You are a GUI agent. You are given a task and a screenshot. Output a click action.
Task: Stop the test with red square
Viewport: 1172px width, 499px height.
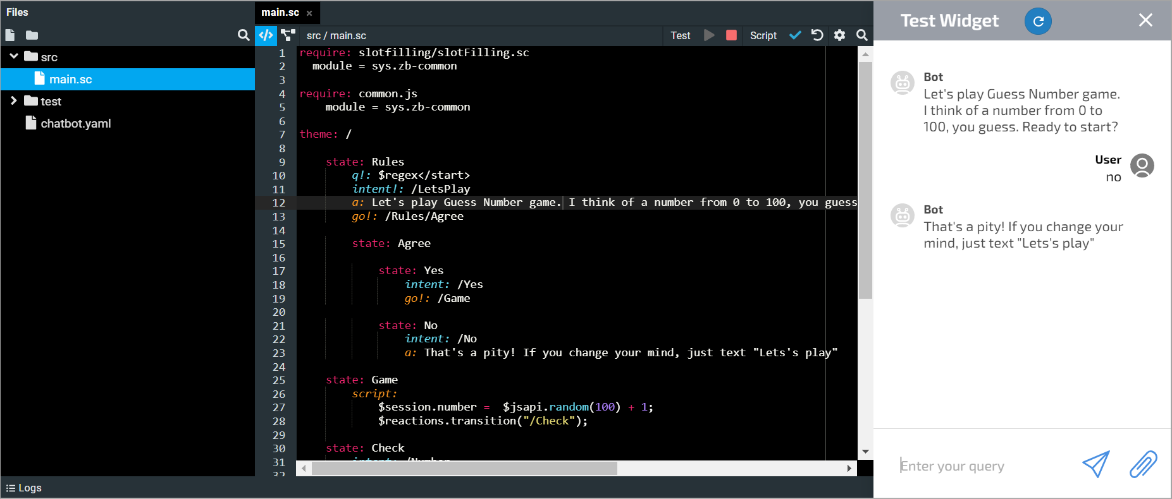pyautogui.click(x=731, y=35)
